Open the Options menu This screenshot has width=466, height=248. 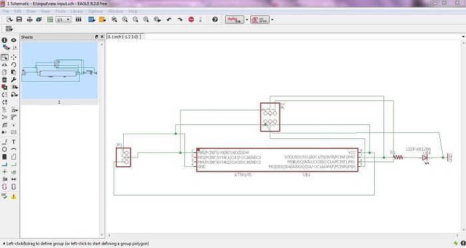[x=95, y=11]
